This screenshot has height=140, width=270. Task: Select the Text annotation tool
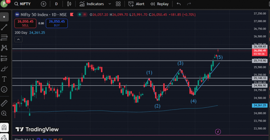click(x=4, y=79)
